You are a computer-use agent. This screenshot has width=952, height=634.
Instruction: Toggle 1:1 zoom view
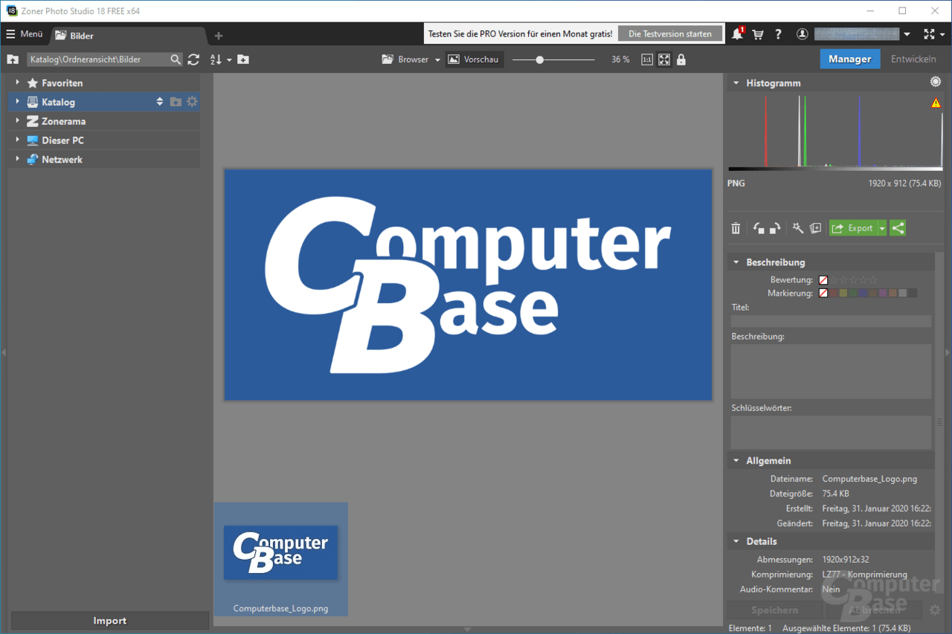(647, 59)
